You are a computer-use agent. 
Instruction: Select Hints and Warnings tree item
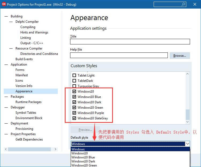click(x=34, y=32)
